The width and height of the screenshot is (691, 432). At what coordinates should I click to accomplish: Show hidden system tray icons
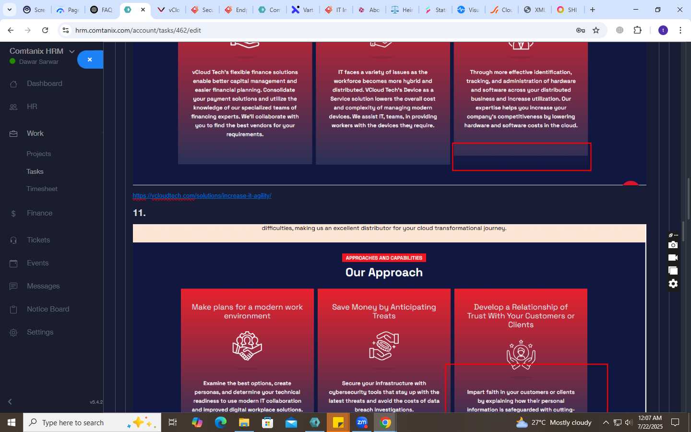(x=606, y=422)
